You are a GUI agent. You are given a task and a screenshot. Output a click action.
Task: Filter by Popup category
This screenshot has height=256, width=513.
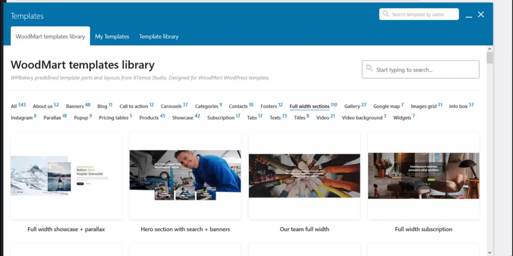(x=83, y=117)
